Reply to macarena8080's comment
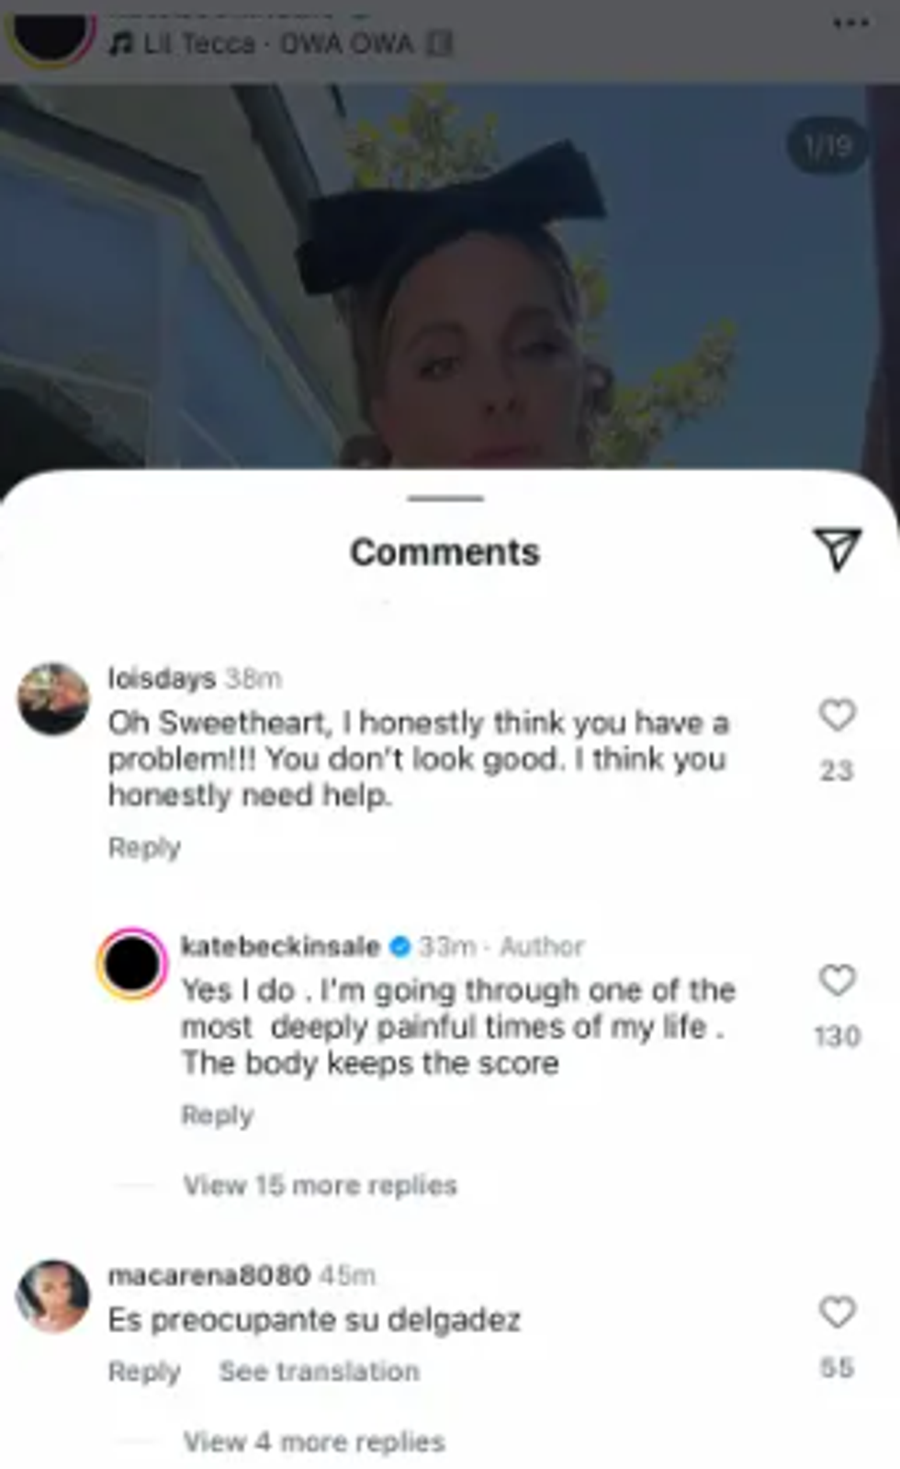Viewport: 900px width, 1469px height. point(144,1371)
